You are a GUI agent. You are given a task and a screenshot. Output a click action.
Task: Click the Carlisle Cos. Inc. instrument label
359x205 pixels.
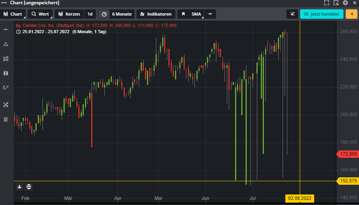53,25
